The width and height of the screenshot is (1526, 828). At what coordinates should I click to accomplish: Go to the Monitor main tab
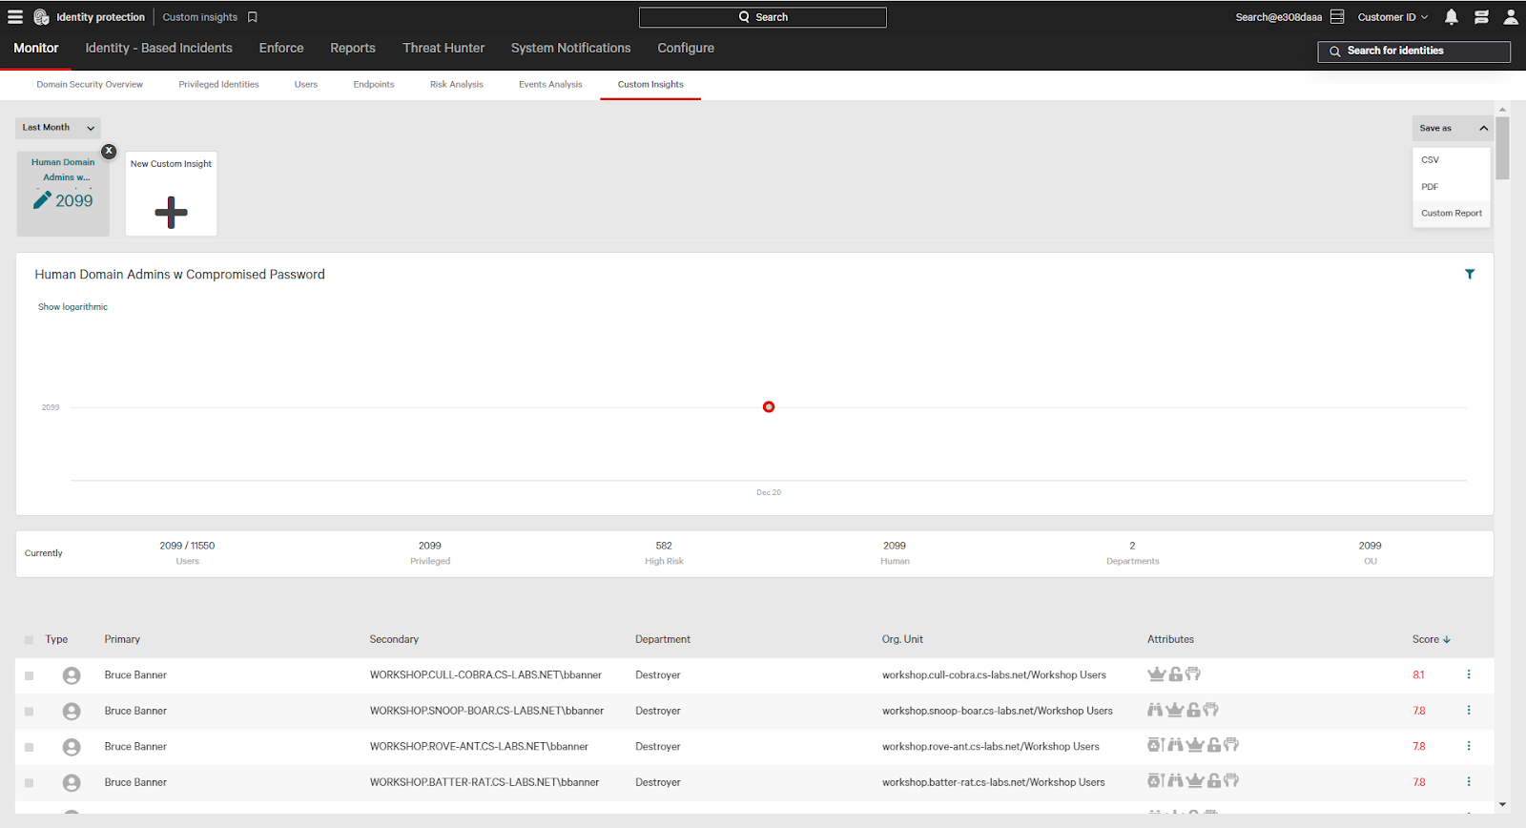tap(36, 48)
